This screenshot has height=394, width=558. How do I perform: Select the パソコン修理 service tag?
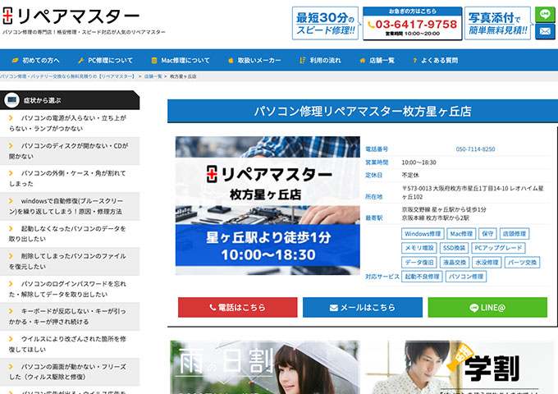[466, 277]
